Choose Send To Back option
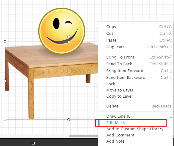174x146 pixels. pos(136,64)
